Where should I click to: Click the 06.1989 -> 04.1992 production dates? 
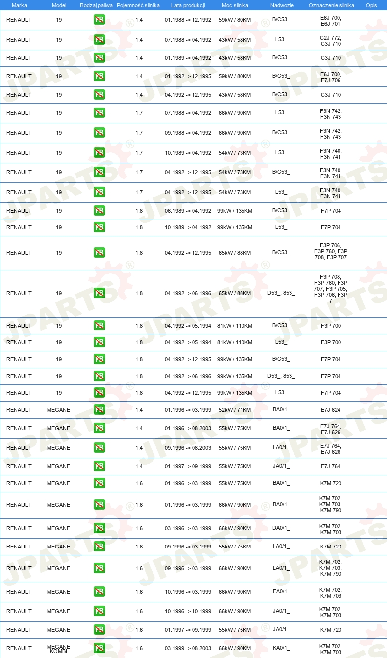point(188,211)
